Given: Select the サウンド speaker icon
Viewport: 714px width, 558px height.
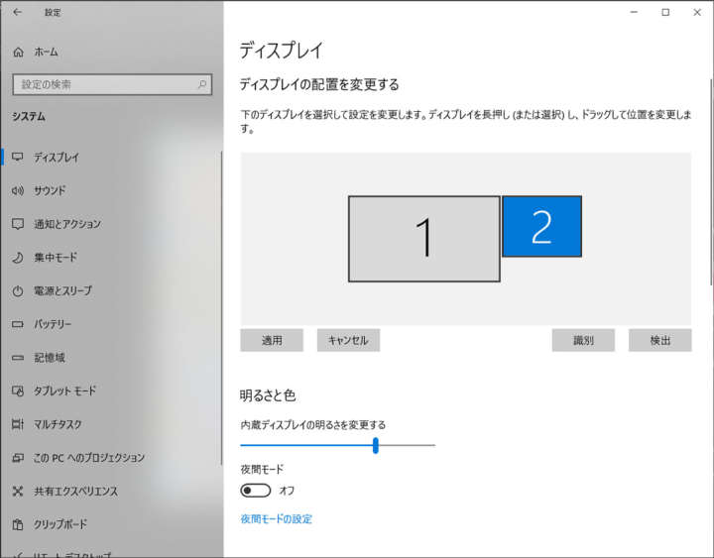Looking at the screenshot, I should click(18, 190).
